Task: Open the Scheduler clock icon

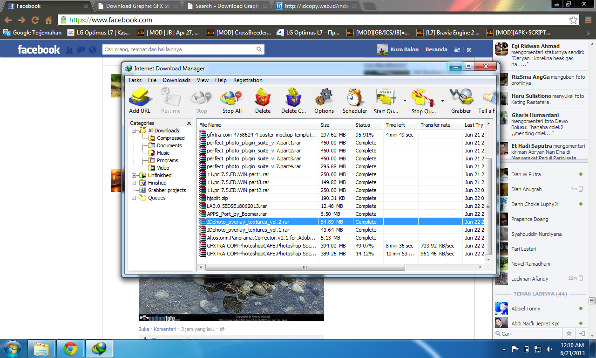Action: click(355, 101)
